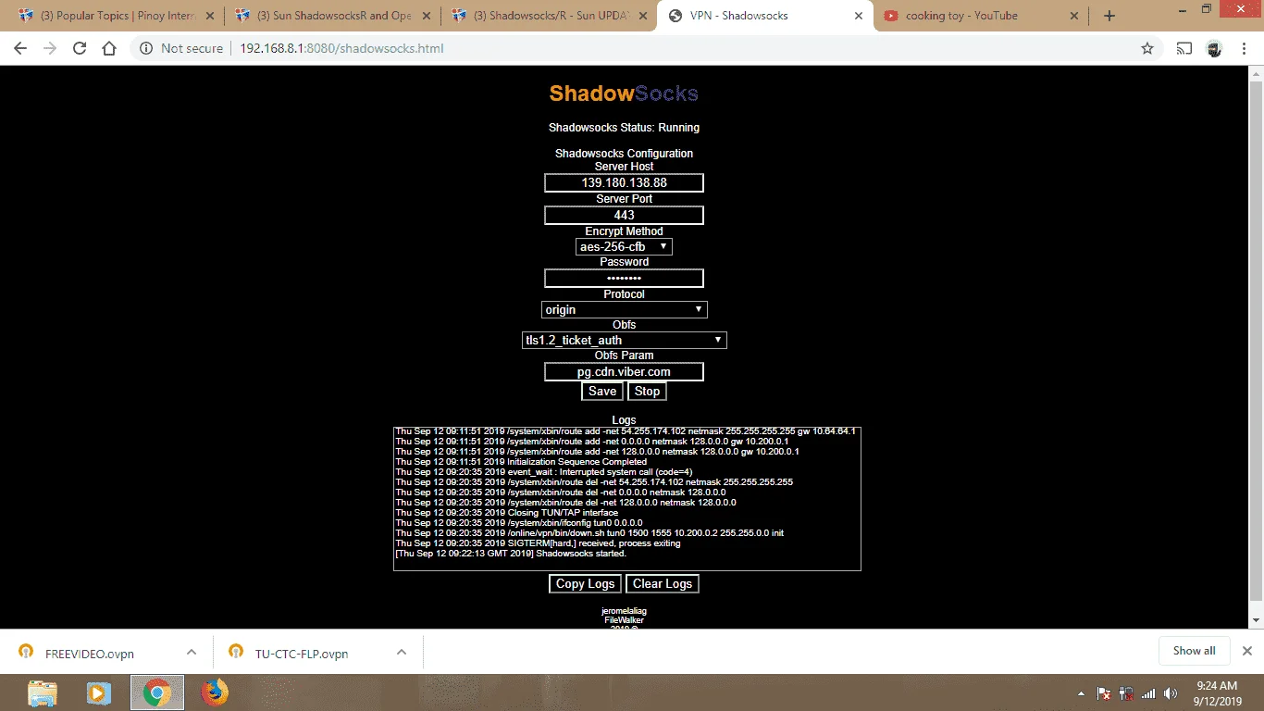
Task: Stop the Shadowsocks service
Action: click(x=647, y=391)
